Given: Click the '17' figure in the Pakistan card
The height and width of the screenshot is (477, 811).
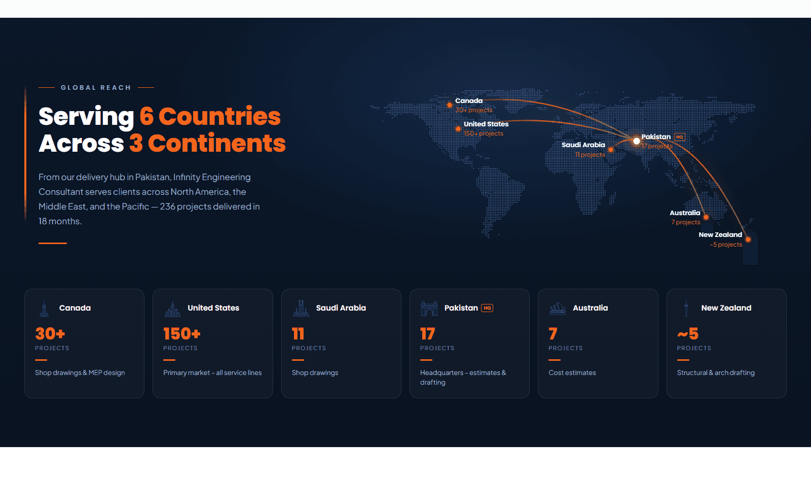Looking at the screenshot, I should (428, 333).
